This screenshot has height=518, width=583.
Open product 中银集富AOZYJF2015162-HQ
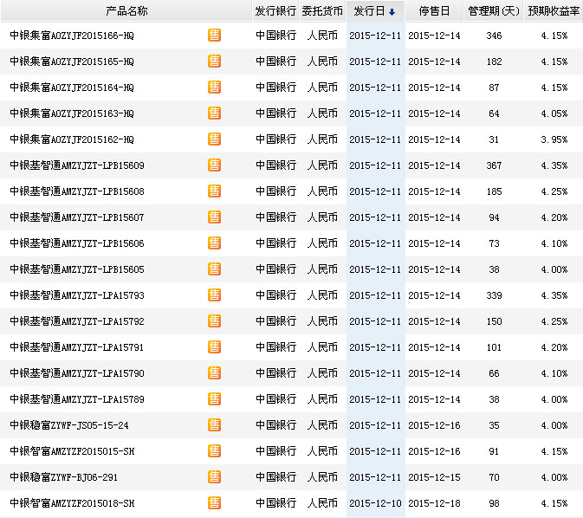coord(72,139)
